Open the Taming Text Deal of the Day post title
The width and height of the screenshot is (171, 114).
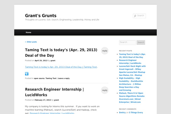point(61,52)
